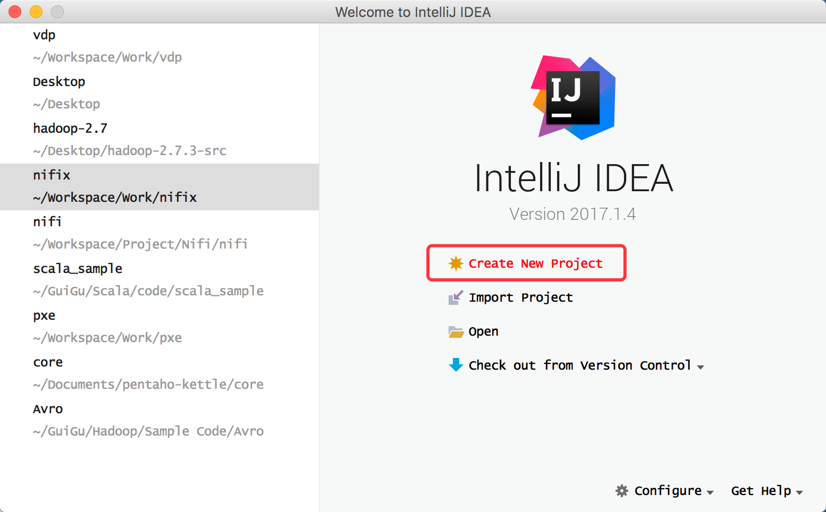Click the Open folder icon

(456, 332)
